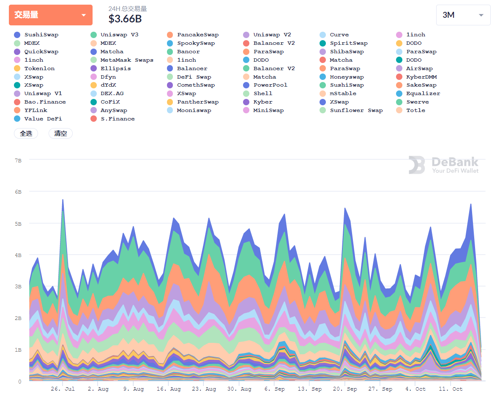Select the MiniSwap color swatch

coord(246,110)
